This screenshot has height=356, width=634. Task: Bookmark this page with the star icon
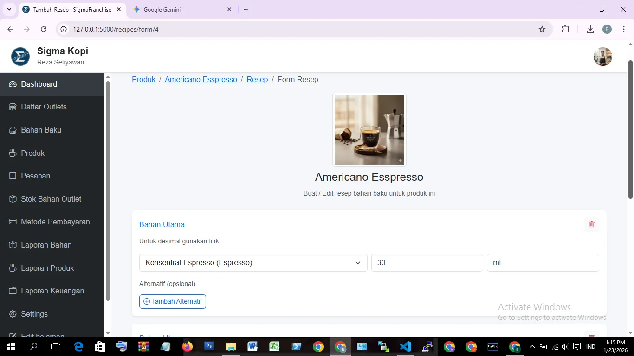tap(542, 29)
